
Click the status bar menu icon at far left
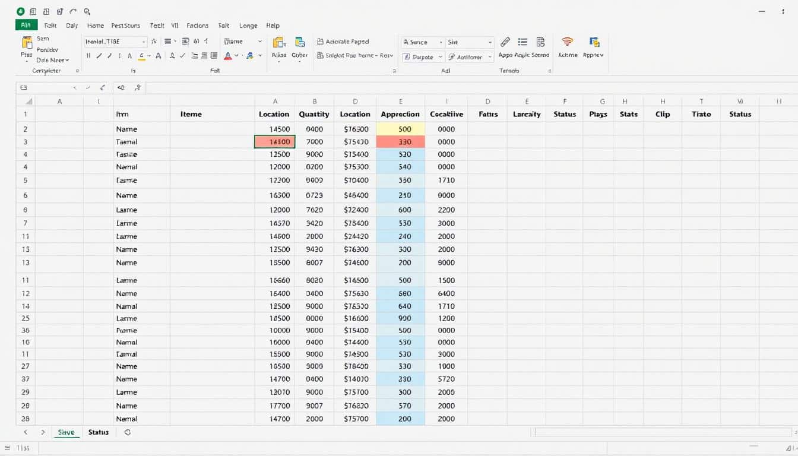[7, 448]
